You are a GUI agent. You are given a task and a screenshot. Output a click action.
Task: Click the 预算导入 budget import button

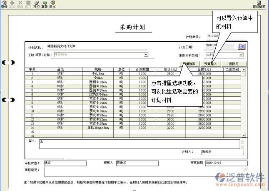211,64
